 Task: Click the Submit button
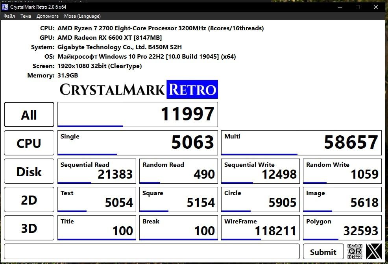point(323,252)
